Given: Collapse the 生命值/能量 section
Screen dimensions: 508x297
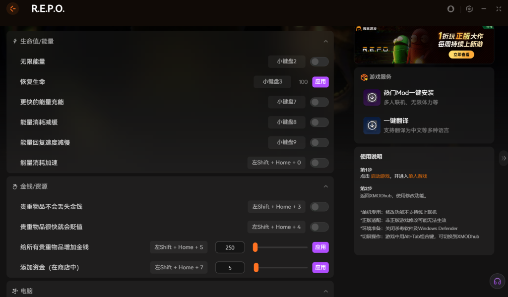Looking at the screenshot, I should pyautogui.click(x=325, y=42).
